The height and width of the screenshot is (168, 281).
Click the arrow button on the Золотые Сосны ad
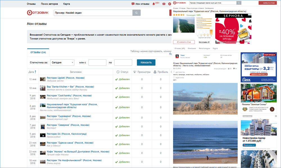point(272,109)
